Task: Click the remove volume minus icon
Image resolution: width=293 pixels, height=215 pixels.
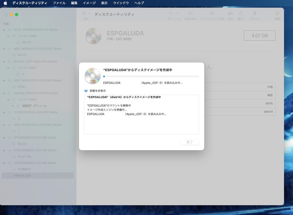Action: (x=177, y=13)
